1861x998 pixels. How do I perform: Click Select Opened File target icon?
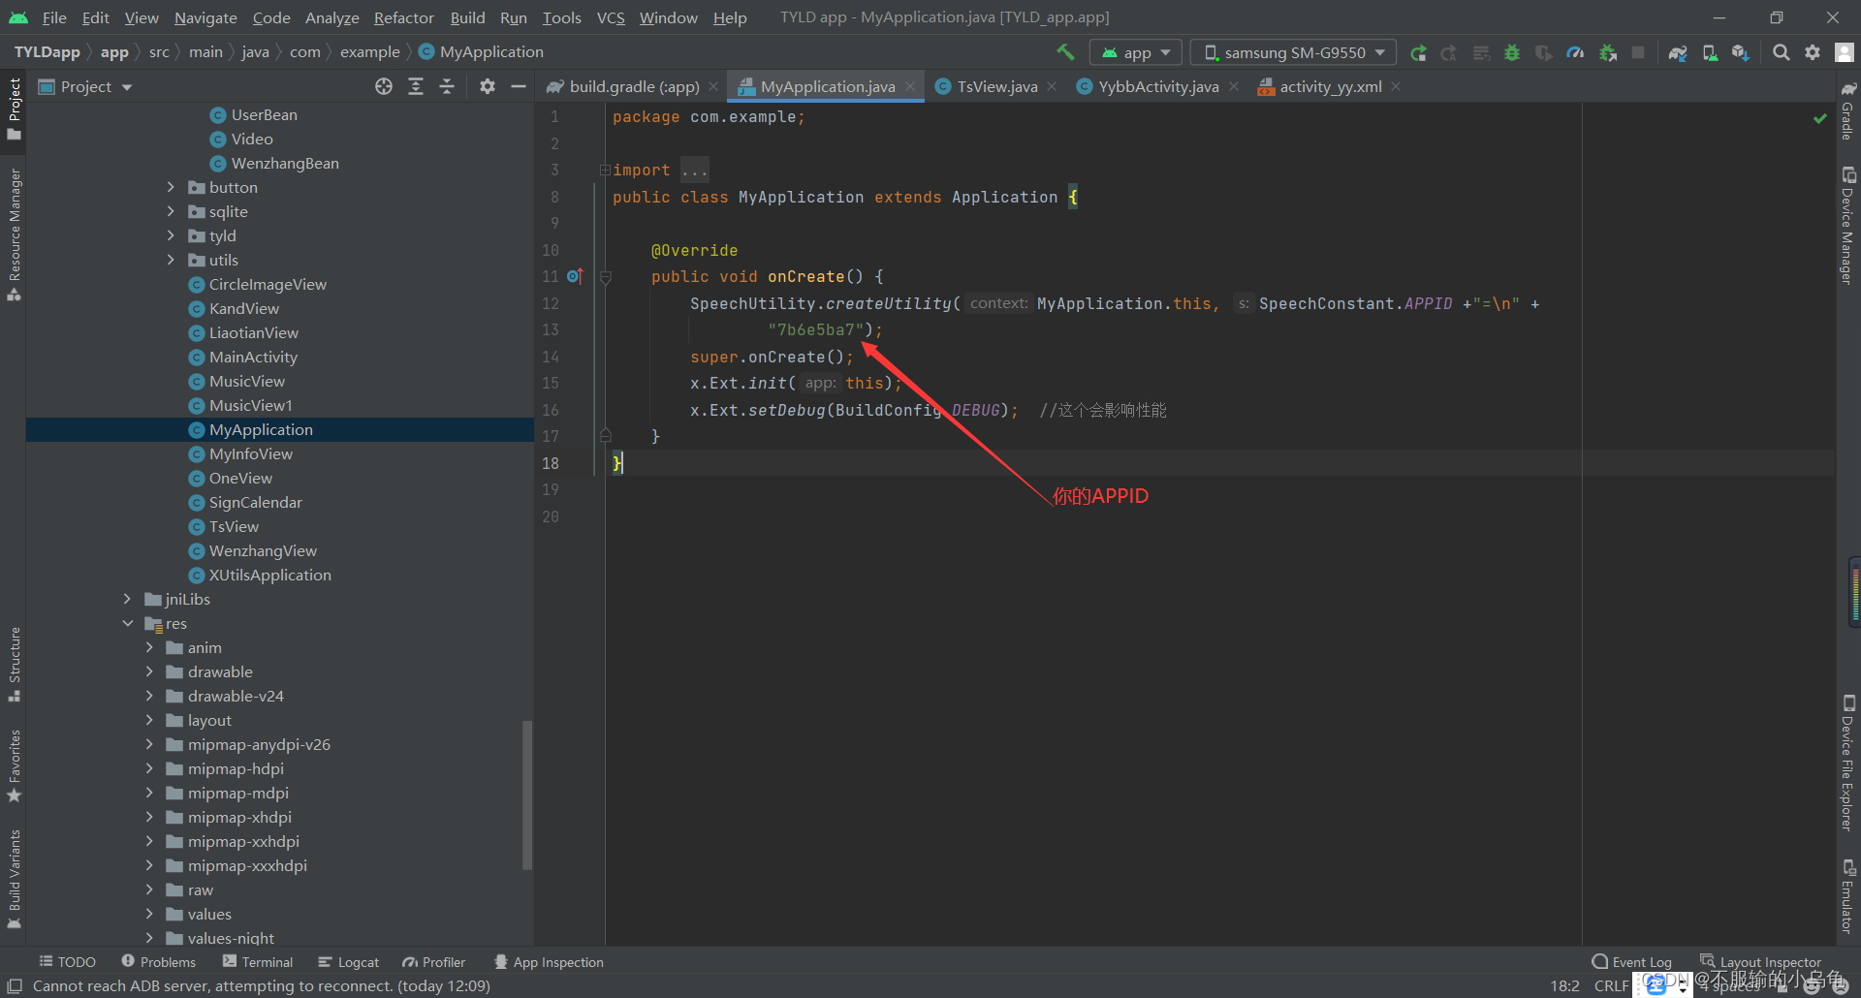384,86
